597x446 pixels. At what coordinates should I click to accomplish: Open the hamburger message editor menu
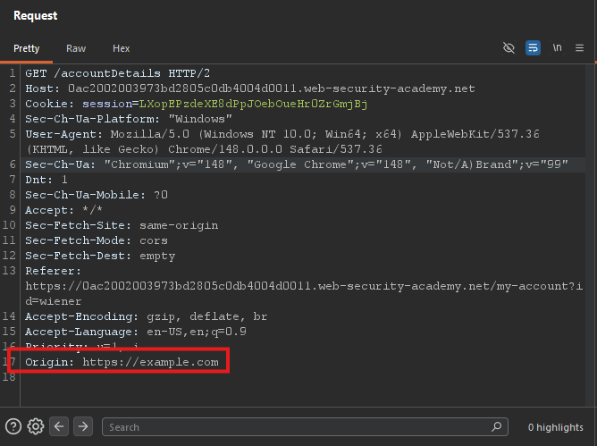(x=579, y=48)
